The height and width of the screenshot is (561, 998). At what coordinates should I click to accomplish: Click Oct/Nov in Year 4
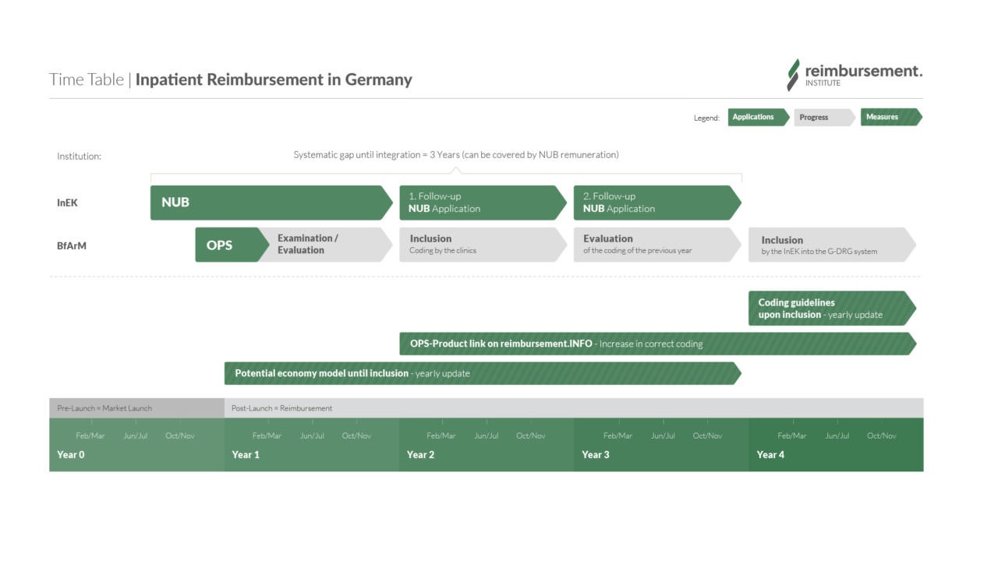(x=882, y=436)
